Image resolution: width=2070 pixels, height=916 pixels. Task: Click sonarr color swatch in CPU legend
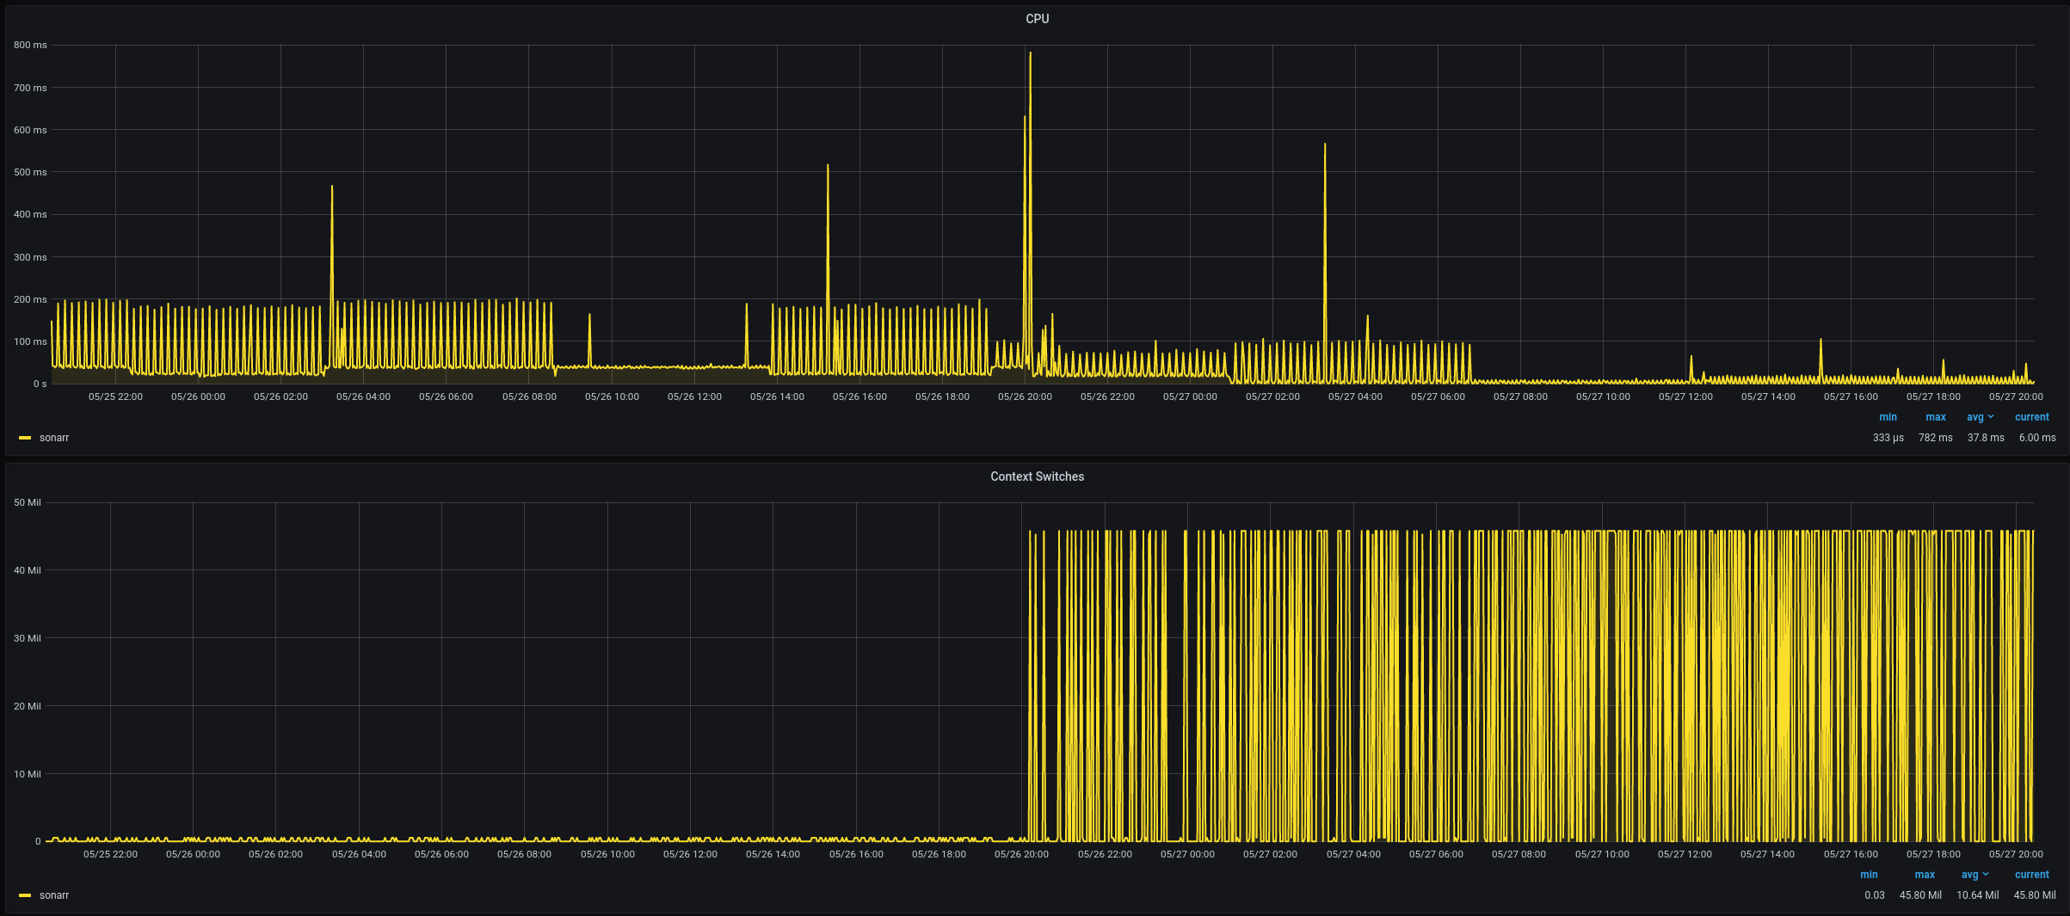pyautogui.click(x=25, y=438)
